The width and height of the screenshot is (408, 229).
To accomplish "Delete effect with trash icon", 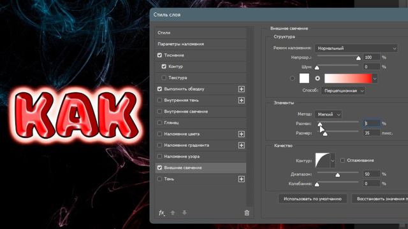I will click(x=247, y=213).
